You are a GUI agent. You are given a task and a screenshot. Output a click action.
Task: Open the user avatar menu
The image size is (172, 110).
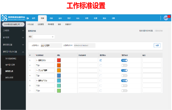166,18
